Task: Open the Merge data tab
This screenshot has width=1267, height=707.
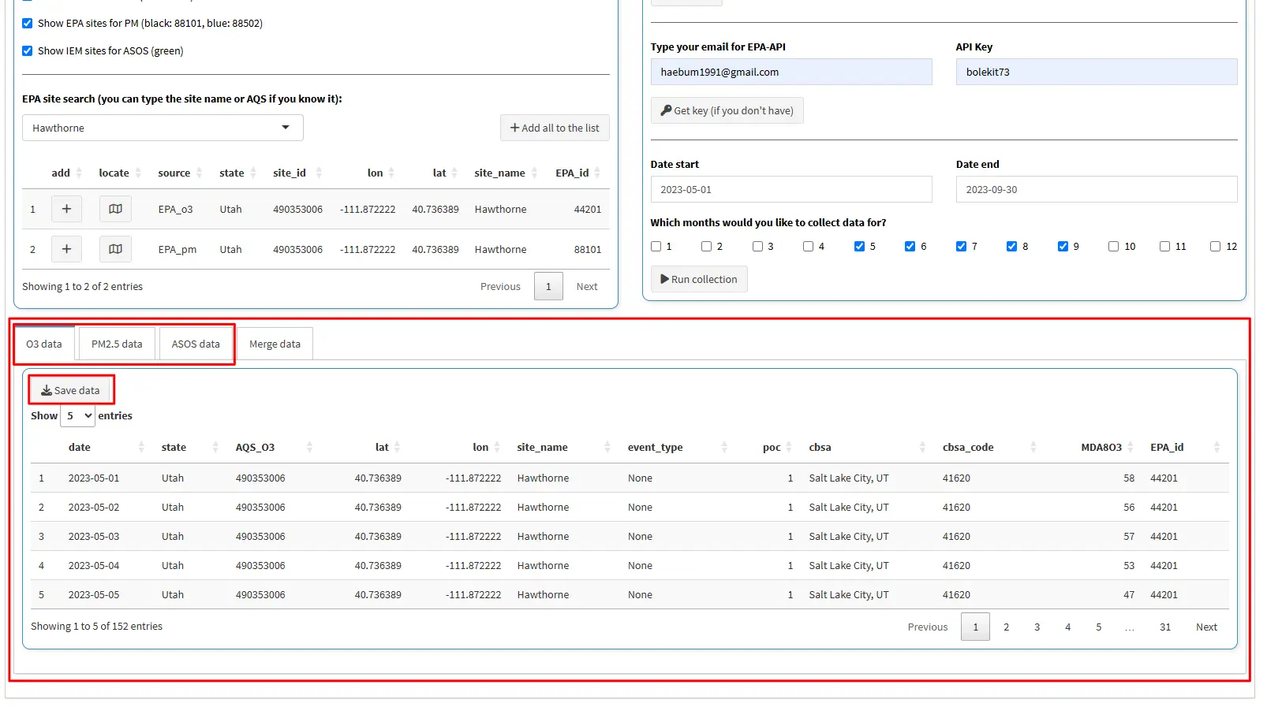Action: [x=275, y=344]
